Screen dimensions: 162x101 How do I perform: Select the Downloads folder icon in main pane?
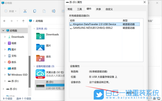(x=40, y=36)
